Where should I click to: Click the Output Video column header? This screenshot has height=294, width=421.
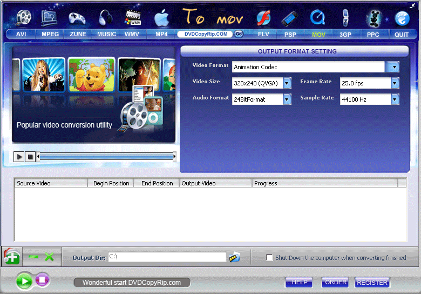(215, 183)
